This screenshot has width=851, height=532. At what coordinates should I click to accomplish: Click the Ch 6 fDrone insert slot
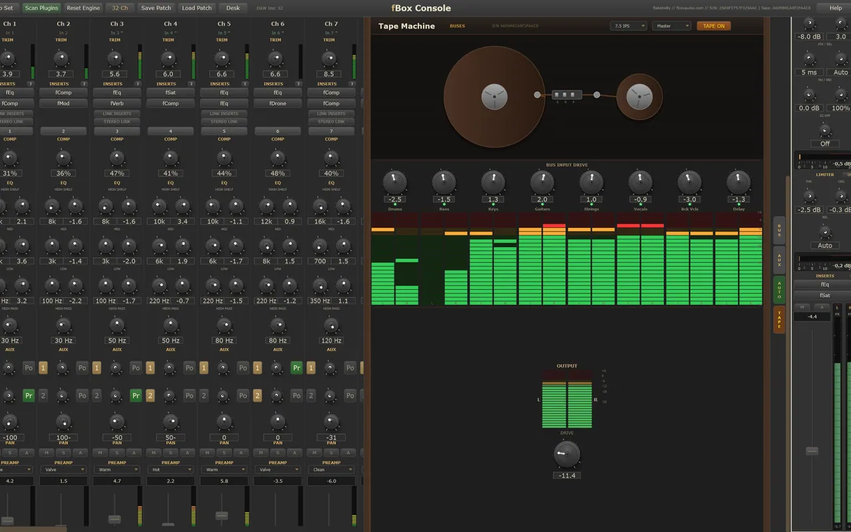click(x=278, y=103)
